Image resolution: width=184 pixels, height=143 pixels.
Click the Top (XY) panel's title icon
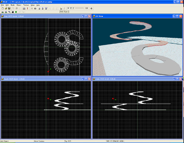3,16
